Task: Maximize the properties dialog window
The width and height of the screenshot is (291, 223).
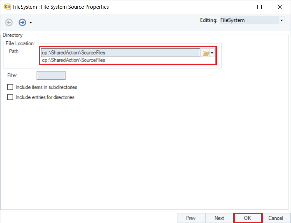Action: coord(260,7)
